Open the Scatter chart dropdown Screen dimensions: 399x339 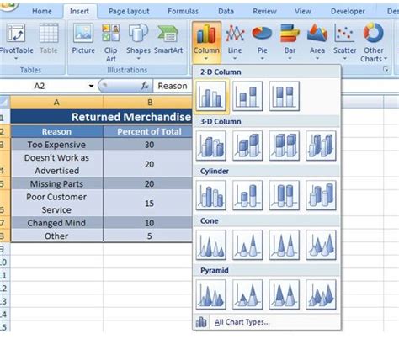point(345,42)
